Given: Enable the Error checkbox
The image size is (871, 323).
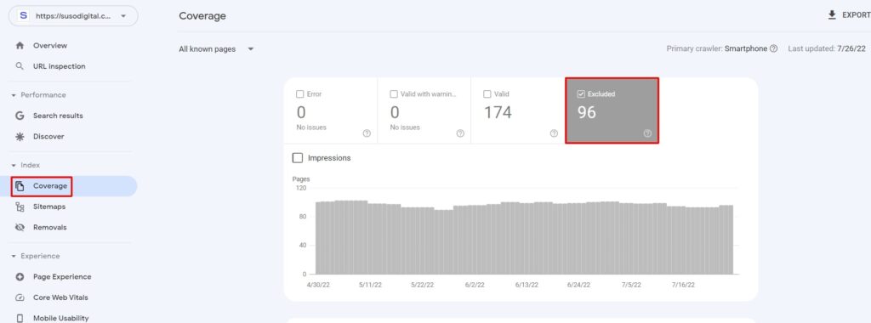Looking at the screenshot, I should click(x=300, y=93).
